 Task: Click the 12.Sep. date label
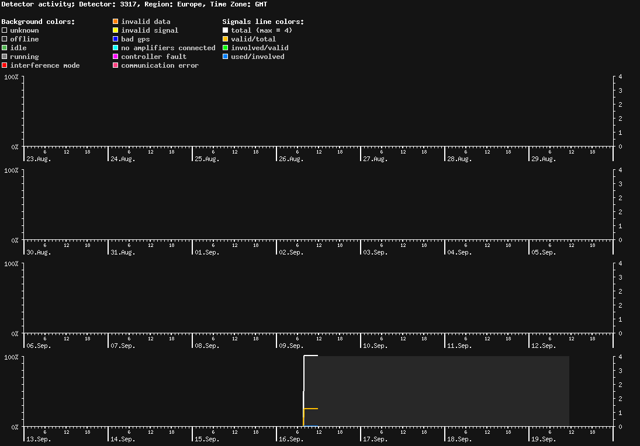pos(544,346)
